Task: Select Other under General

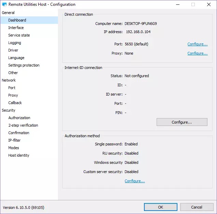Action: pyautogui.click(x=13, y=73)
